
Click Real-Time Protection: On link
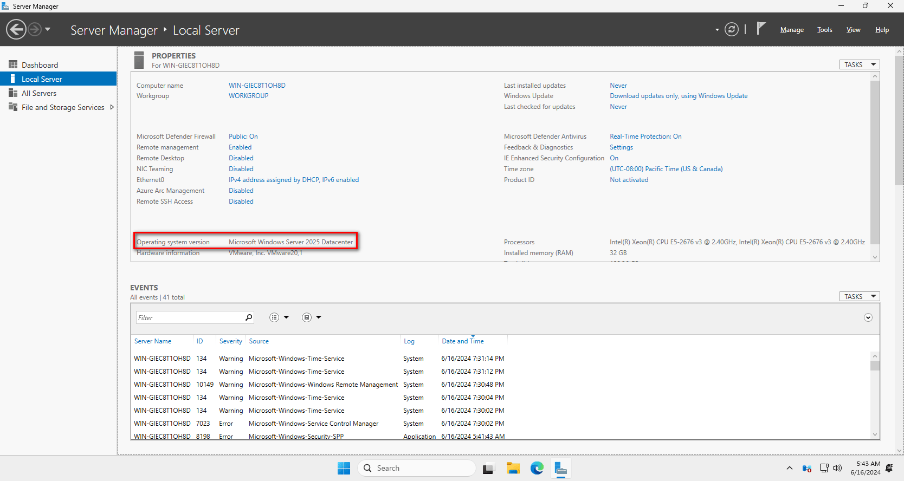pyautogui.click(x=645, y=136)
